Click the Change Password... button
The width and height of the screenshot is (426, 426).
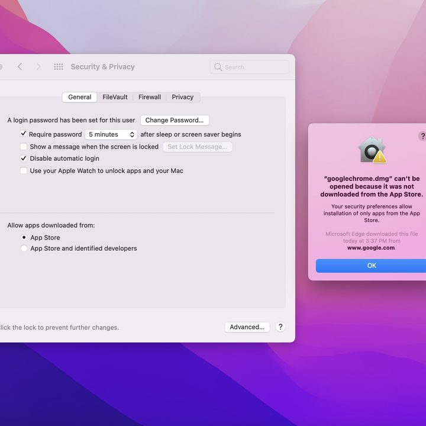coord(175,120)
